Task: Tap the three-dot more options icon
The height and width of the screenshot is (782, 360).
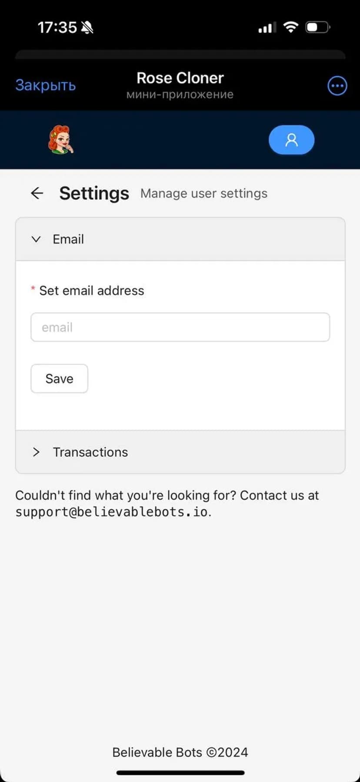Action: coord(337,86)
